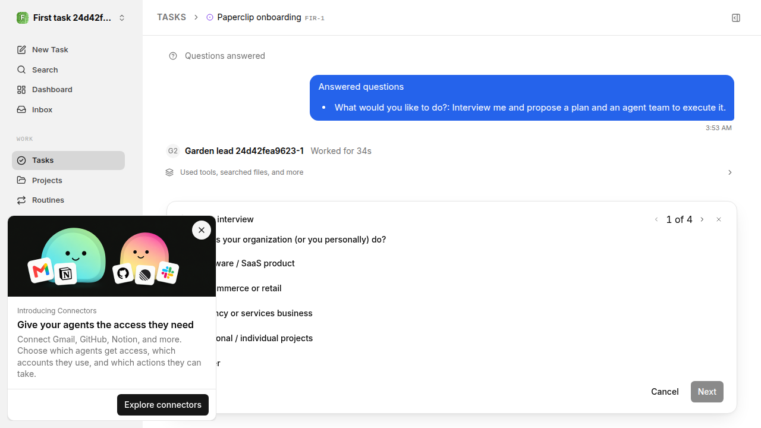Screen dimensions: 761x428
Task: Toggle the right side panel icon
Action: tap(736, 18)
